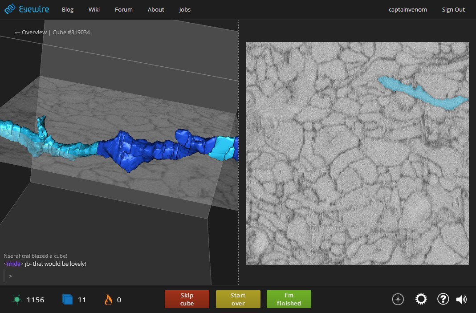
Task: Click the Eyewire logo icon
Action: (11, 9)
